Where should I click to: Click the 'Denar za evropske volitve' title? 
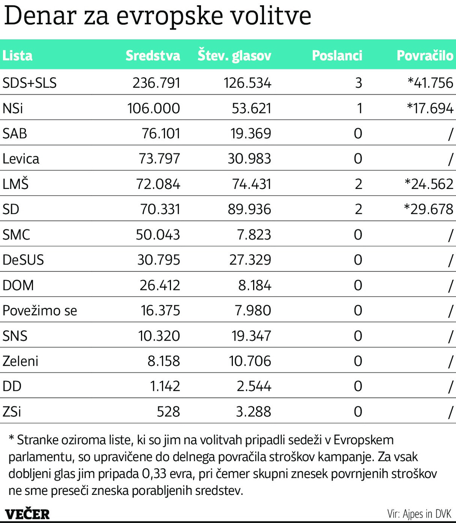tap(158, 16)
